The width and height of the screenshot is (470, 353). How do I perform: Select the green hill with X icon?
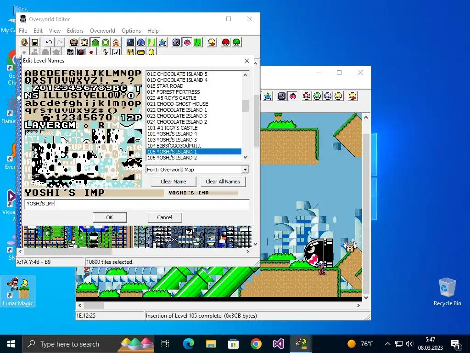(106, 42)
